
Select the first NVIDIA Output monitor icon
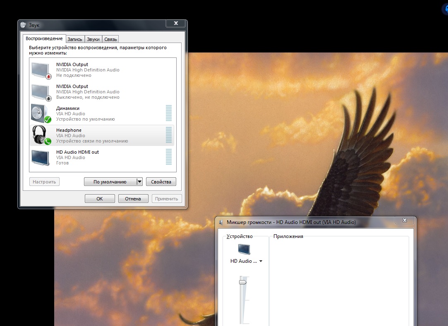pyautogui.click(x=41, y=70)
